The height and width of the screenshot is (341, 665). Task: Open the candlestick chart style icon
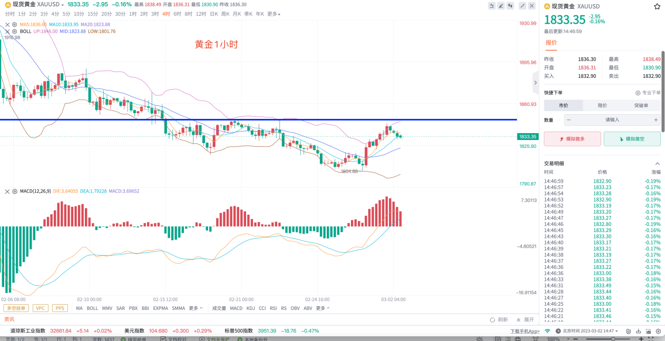(510, 6)
